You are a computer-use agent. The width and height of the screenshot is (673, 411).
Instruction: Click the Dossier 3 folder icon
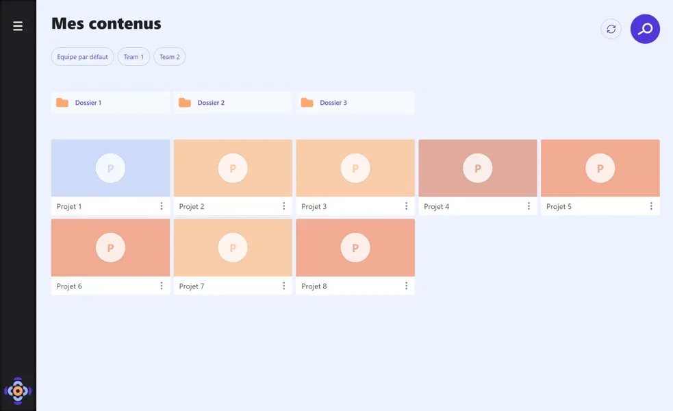click(x=307, y=103)
